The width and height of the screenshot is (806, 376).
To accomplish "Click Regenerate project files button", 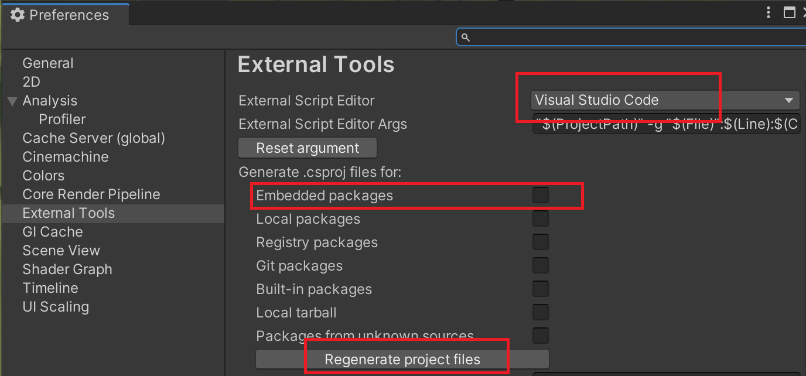I will [x=402, y=359].
